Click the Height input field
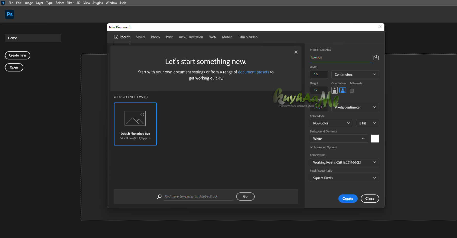The image size is (457, 238). click(x=319, y=90)
